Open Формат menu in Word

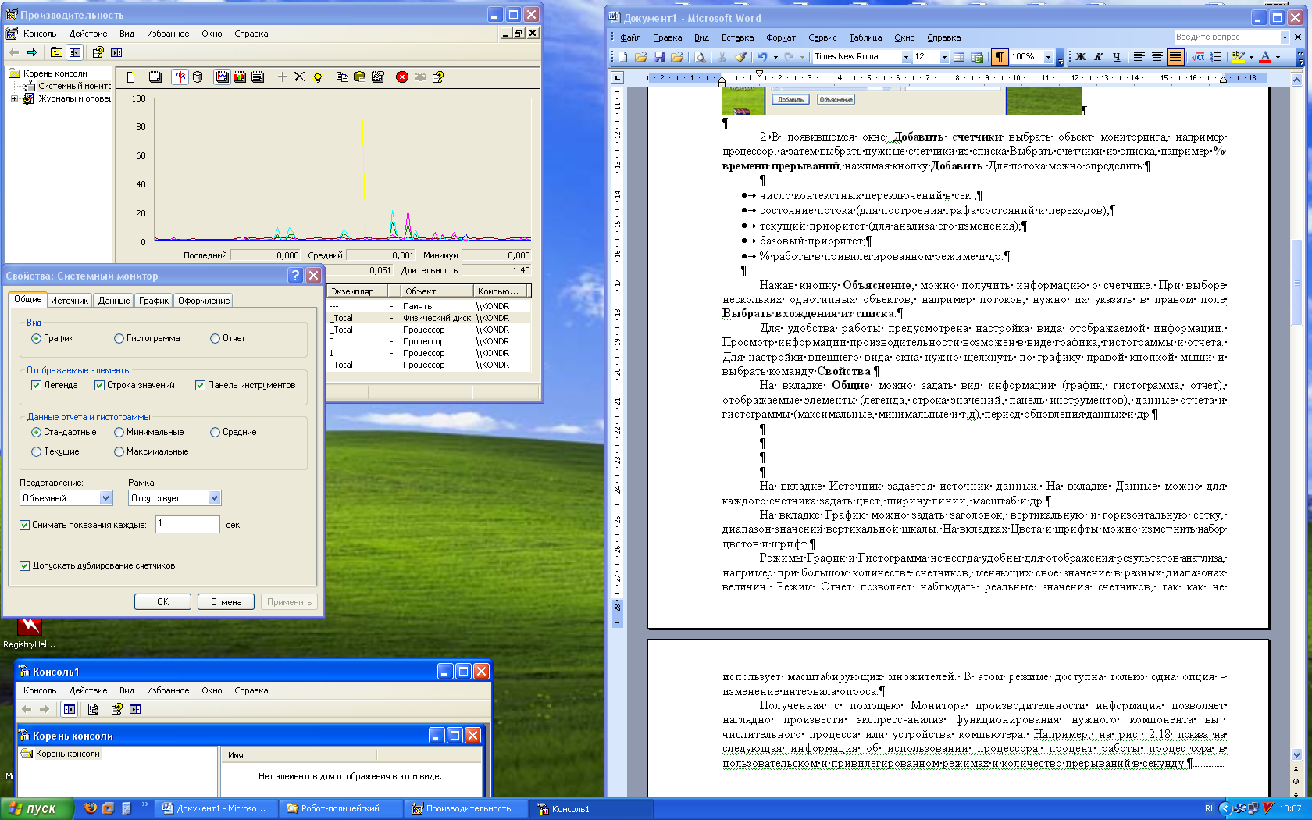781,37
